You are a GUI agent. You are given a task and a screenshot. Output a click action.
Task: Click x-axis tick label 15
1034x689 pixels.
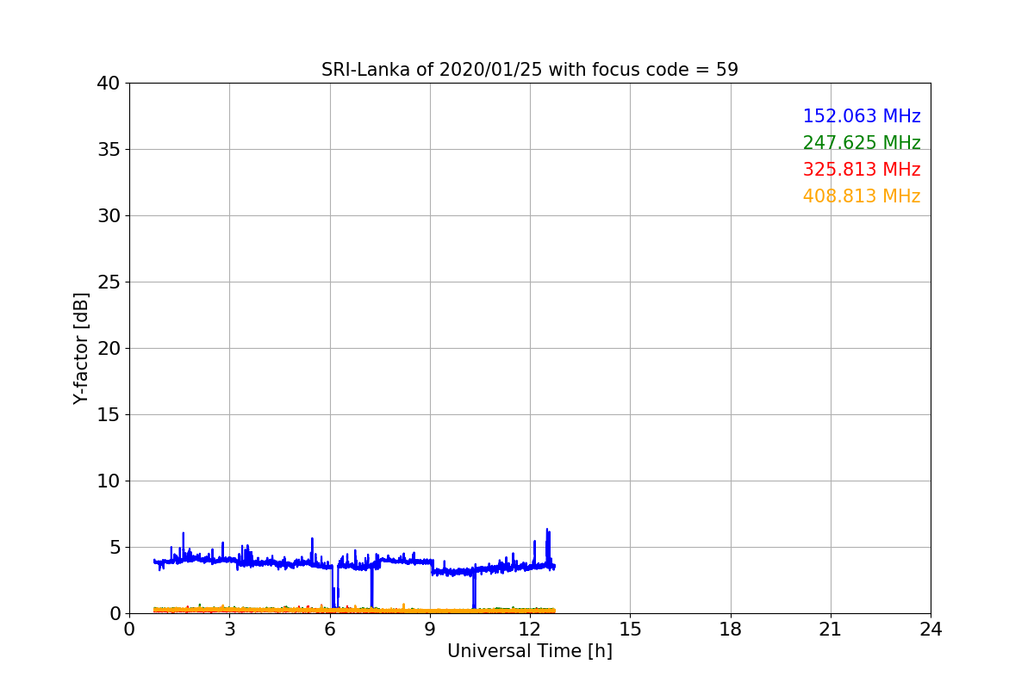tap(630, 630)
